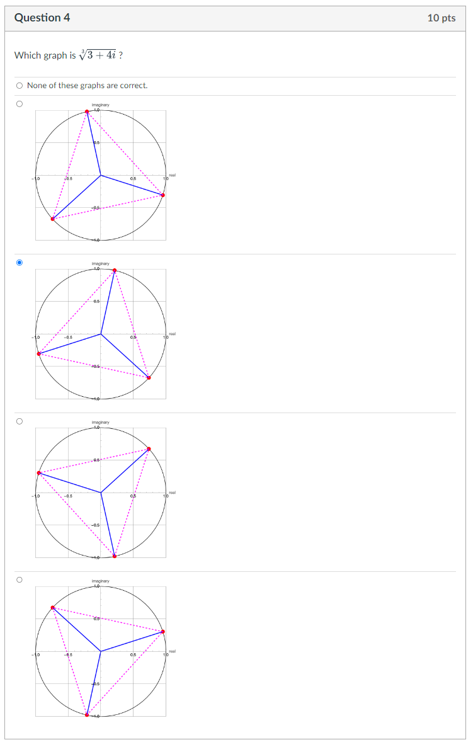Select the radio button for the first graph
This screenshot has width=473, height=752.
tap(19, 102)
